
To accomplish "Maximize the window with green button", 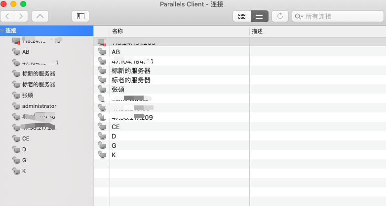I will click(23, 4).
